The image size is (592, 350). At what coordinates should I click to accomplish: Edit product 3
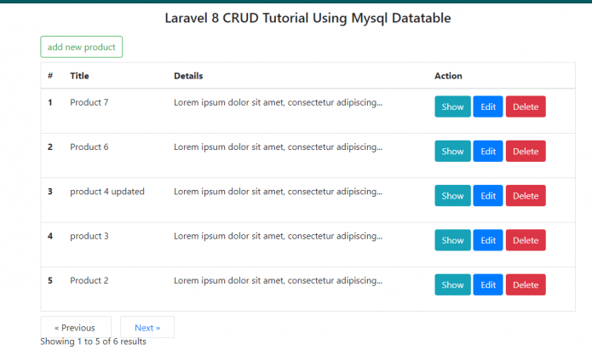tap(488, 240)
